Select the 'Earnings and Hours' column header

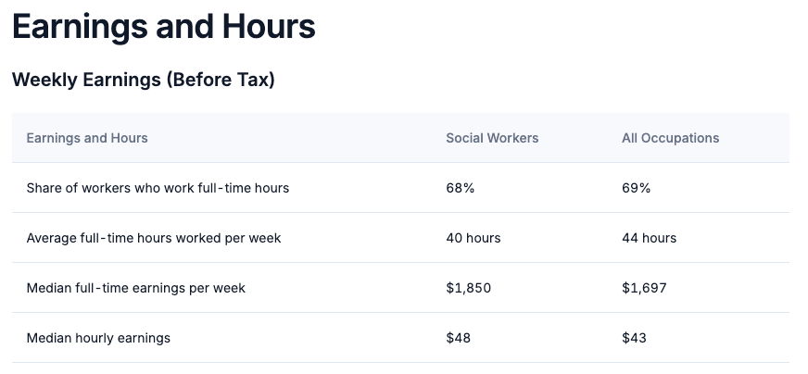click(x=87, y=138)
